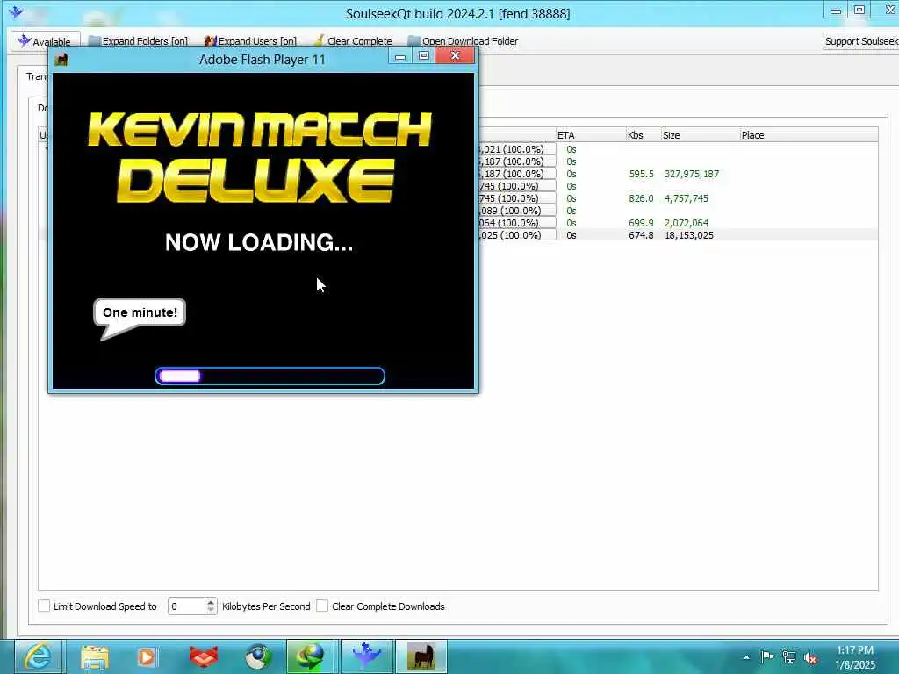Click the Action Center flag tray icon
899x674 pixels.
767,656
